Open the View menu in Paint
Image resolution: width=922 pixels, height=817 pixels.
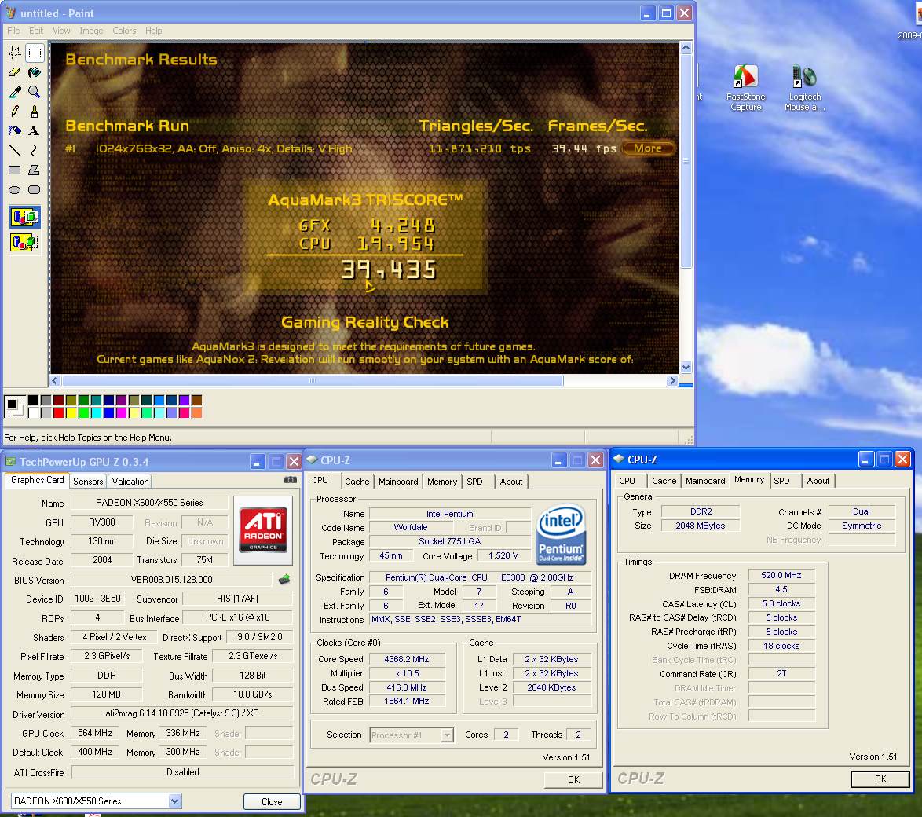[x=61, y=31]
